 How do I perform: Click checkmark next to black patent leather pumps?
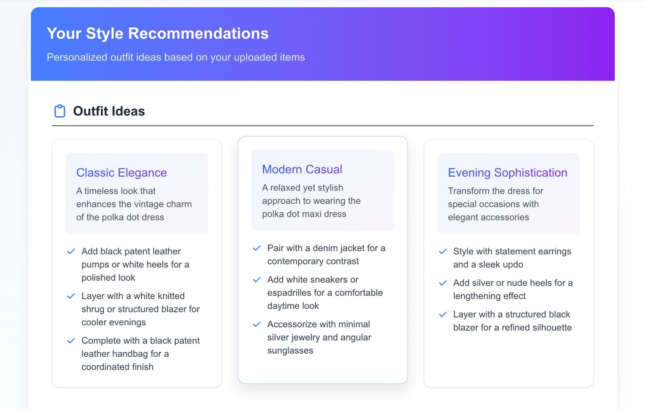coord(71,252)
